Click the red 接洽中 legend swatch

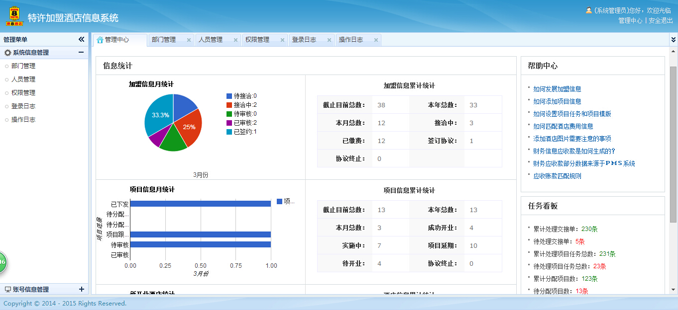(229, 105)
